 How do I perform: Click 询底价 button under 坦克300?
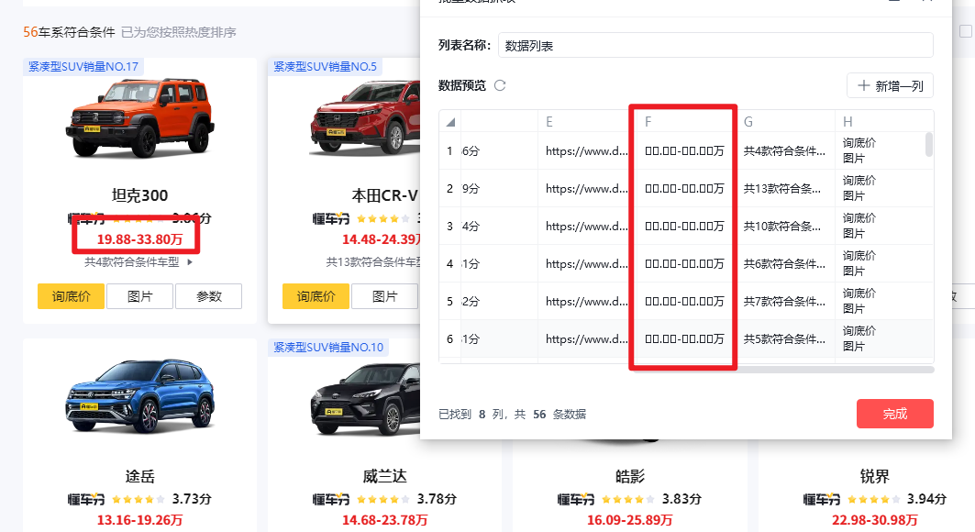tap(71, 296)
